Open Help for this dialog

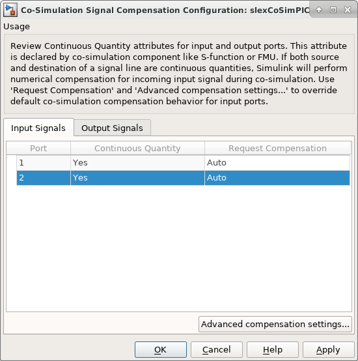pyautogui.click(x=273, y=349)
